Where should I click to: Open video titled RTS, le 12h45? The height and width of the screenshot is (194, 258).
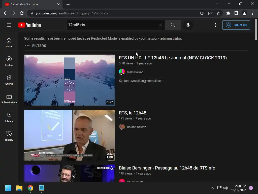pyautogui.click(x=133, y=113)
